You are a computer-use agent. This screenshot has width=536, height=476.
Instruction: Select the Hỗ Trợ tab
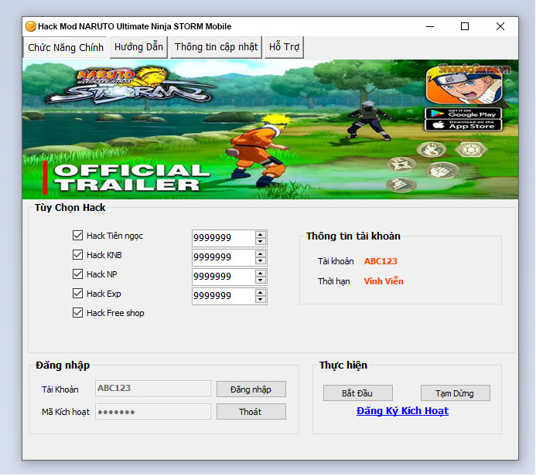284,47
